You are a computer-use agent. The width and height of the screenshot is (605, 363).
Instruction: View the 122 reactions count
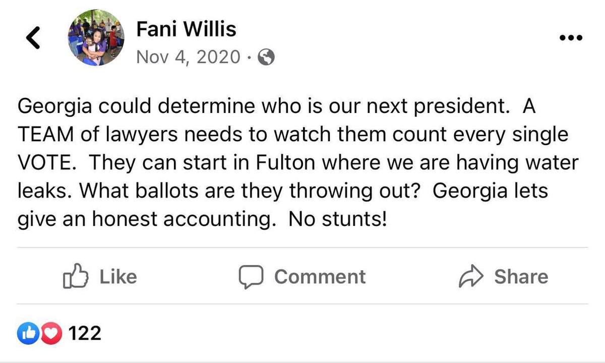point(84,333)
